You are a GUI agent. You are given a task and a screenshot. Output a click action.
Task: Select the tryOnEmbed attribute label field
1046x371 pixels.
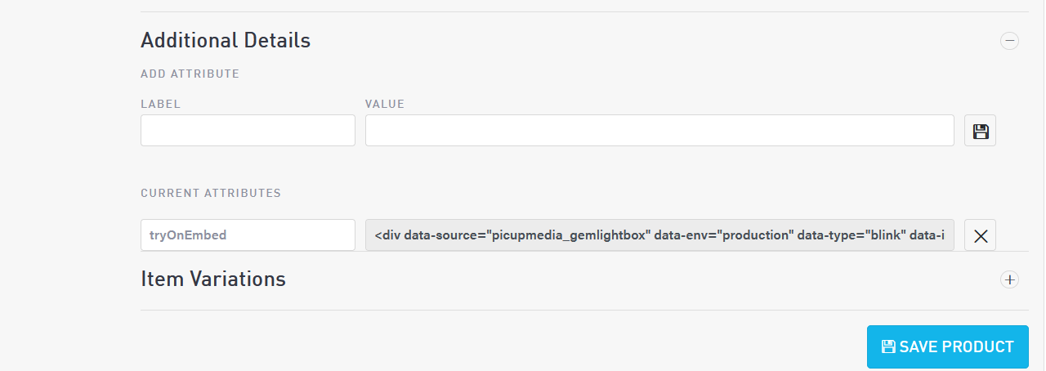tap(248, 235)
